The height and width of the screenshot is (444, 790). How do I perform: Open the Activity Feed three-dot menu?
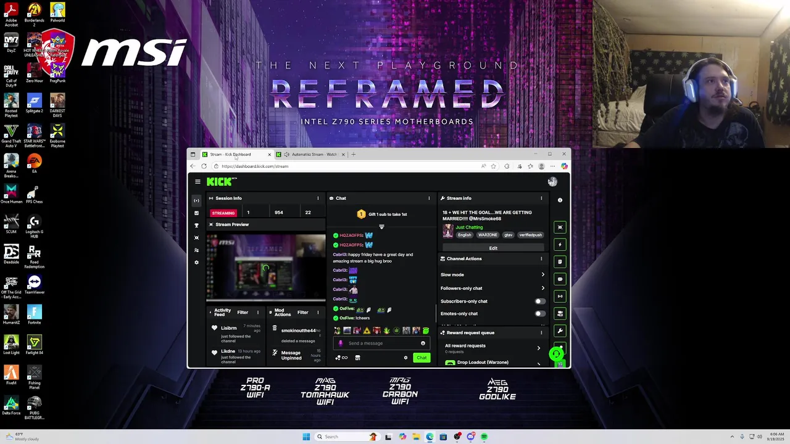(x=258, y=313)
